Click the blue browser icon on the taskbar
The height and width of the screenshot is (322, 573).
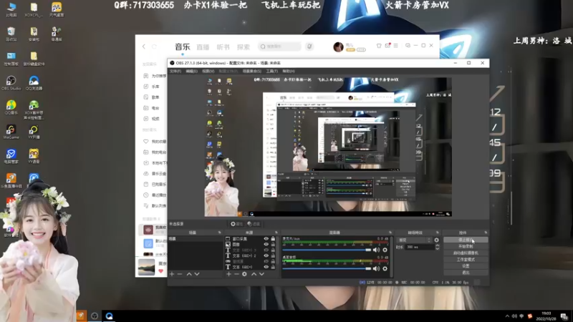[x=109, y=316]
